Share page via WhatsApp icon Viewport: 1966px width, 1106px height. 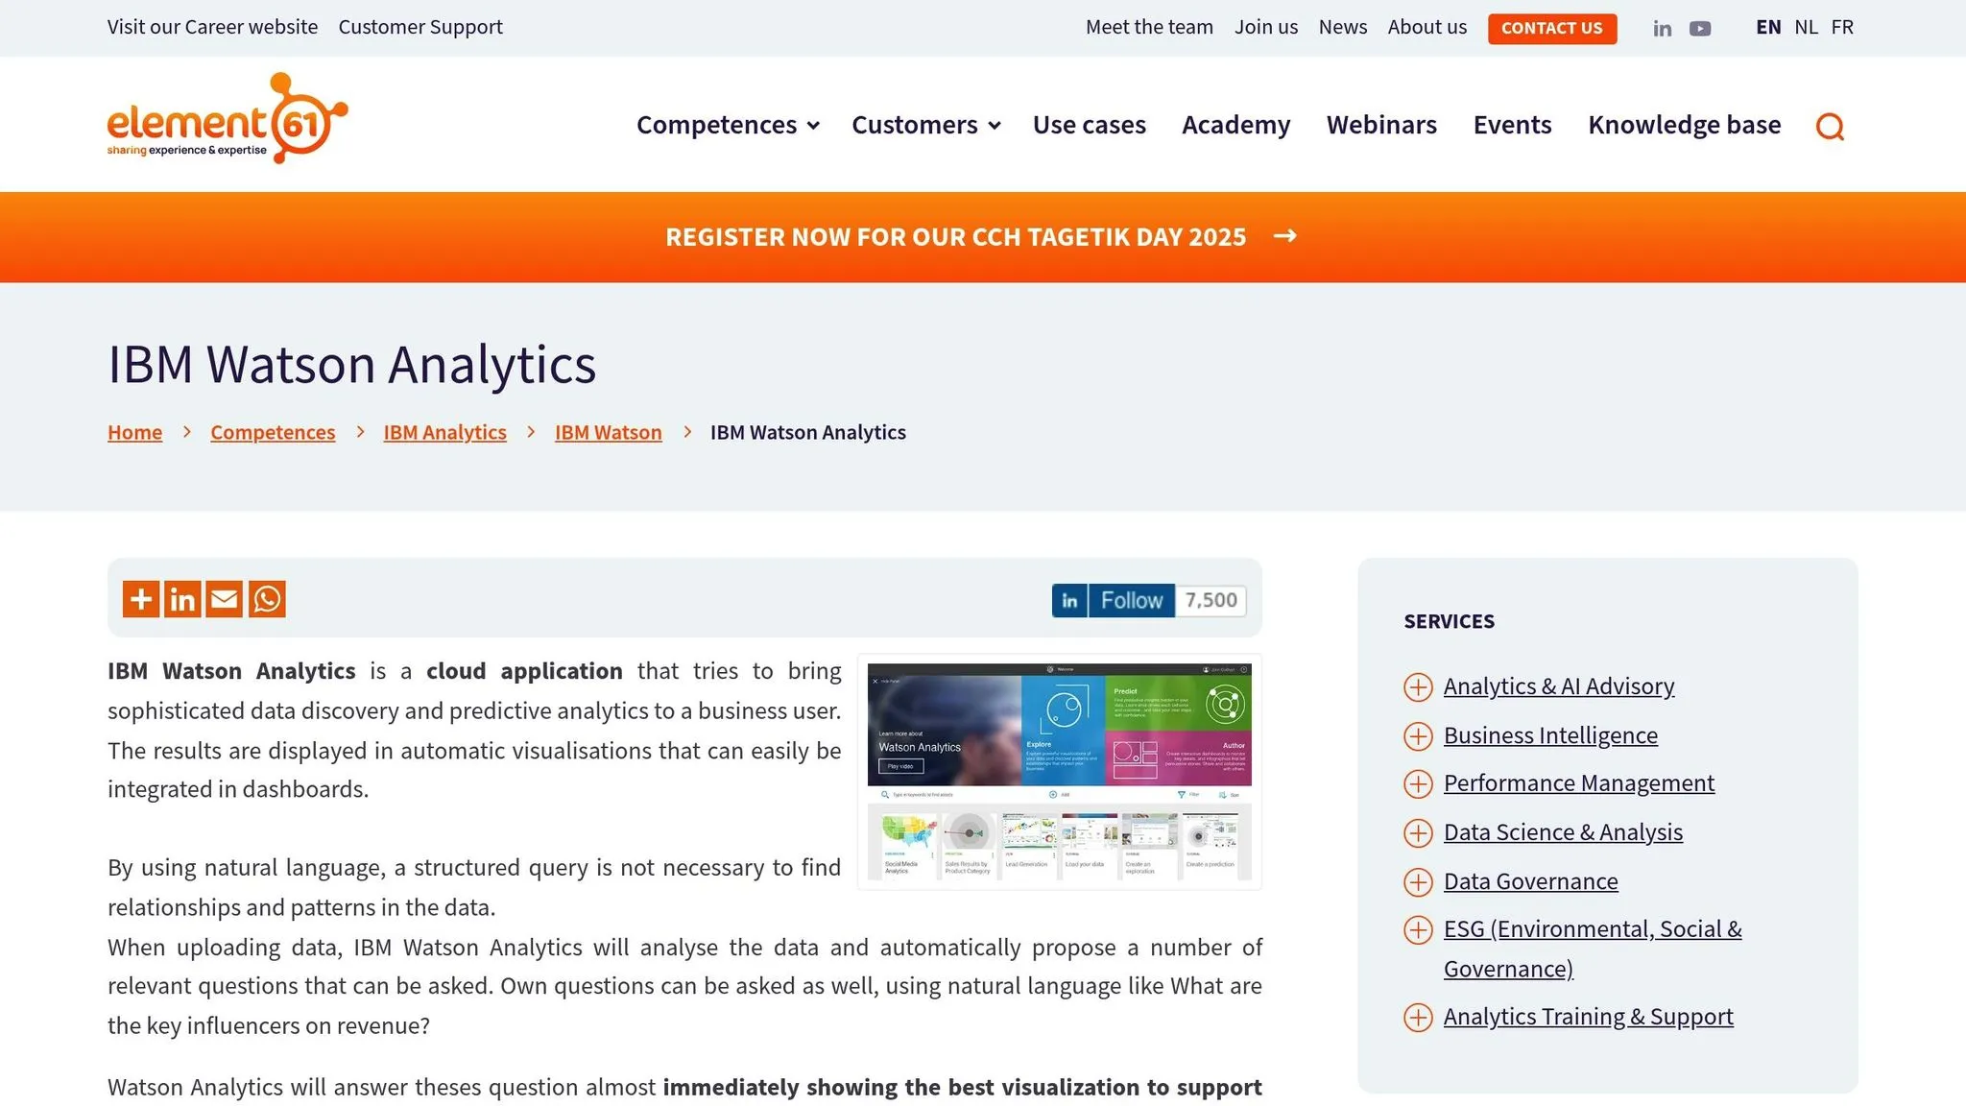(x=267, y=599)
